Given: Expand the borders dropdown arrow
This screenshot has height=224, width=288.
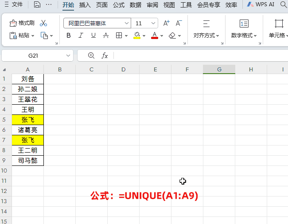Looking at the screenshot, I should [126, 35].
